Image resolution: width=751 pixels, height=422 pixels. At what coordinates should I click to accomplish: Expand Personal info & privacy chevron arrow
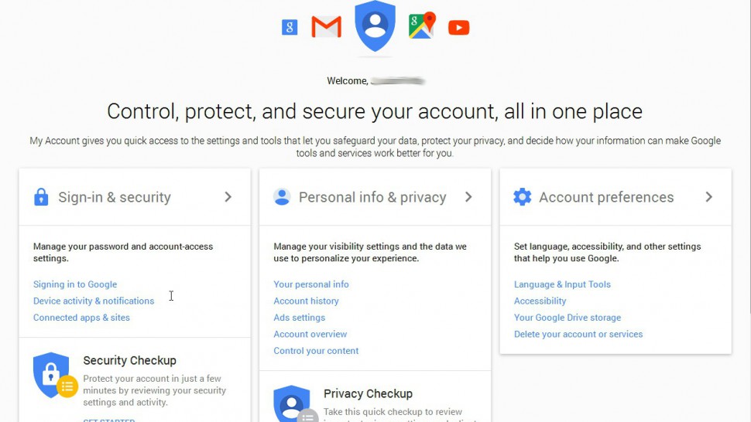[x=468, y=197]
